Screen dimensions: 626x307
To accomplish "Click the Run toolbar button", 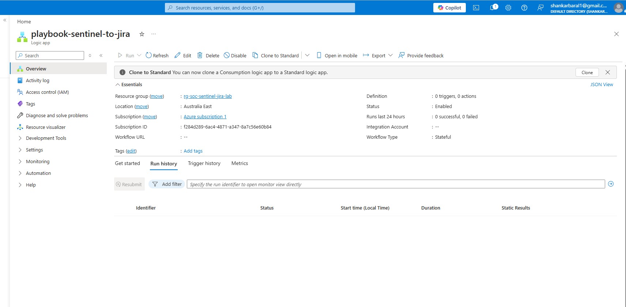I will click(x=126, y=55).
